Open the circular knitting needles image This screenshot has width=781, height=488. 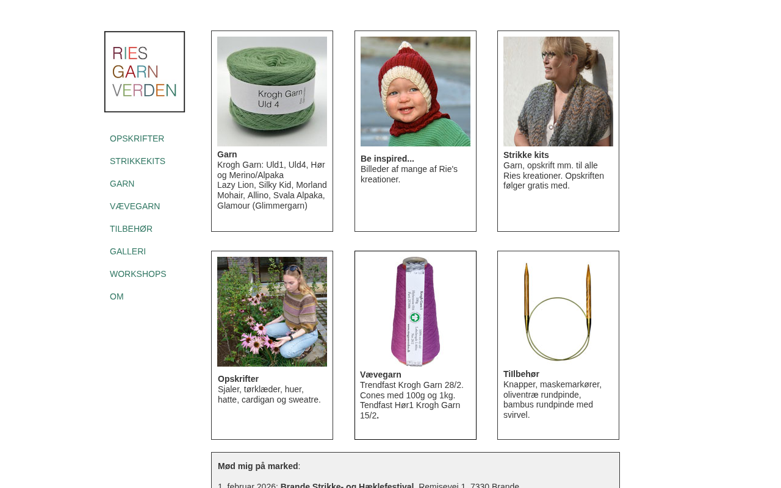(558, 312)
